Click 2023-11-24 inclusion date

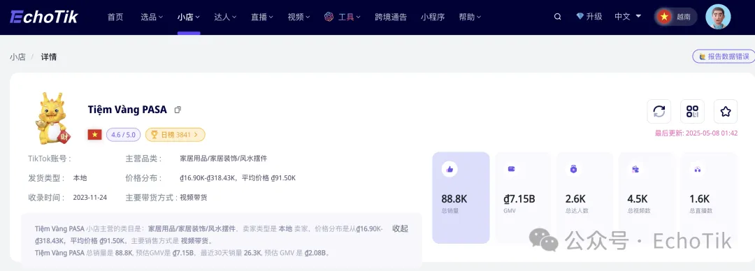[90, 198]
